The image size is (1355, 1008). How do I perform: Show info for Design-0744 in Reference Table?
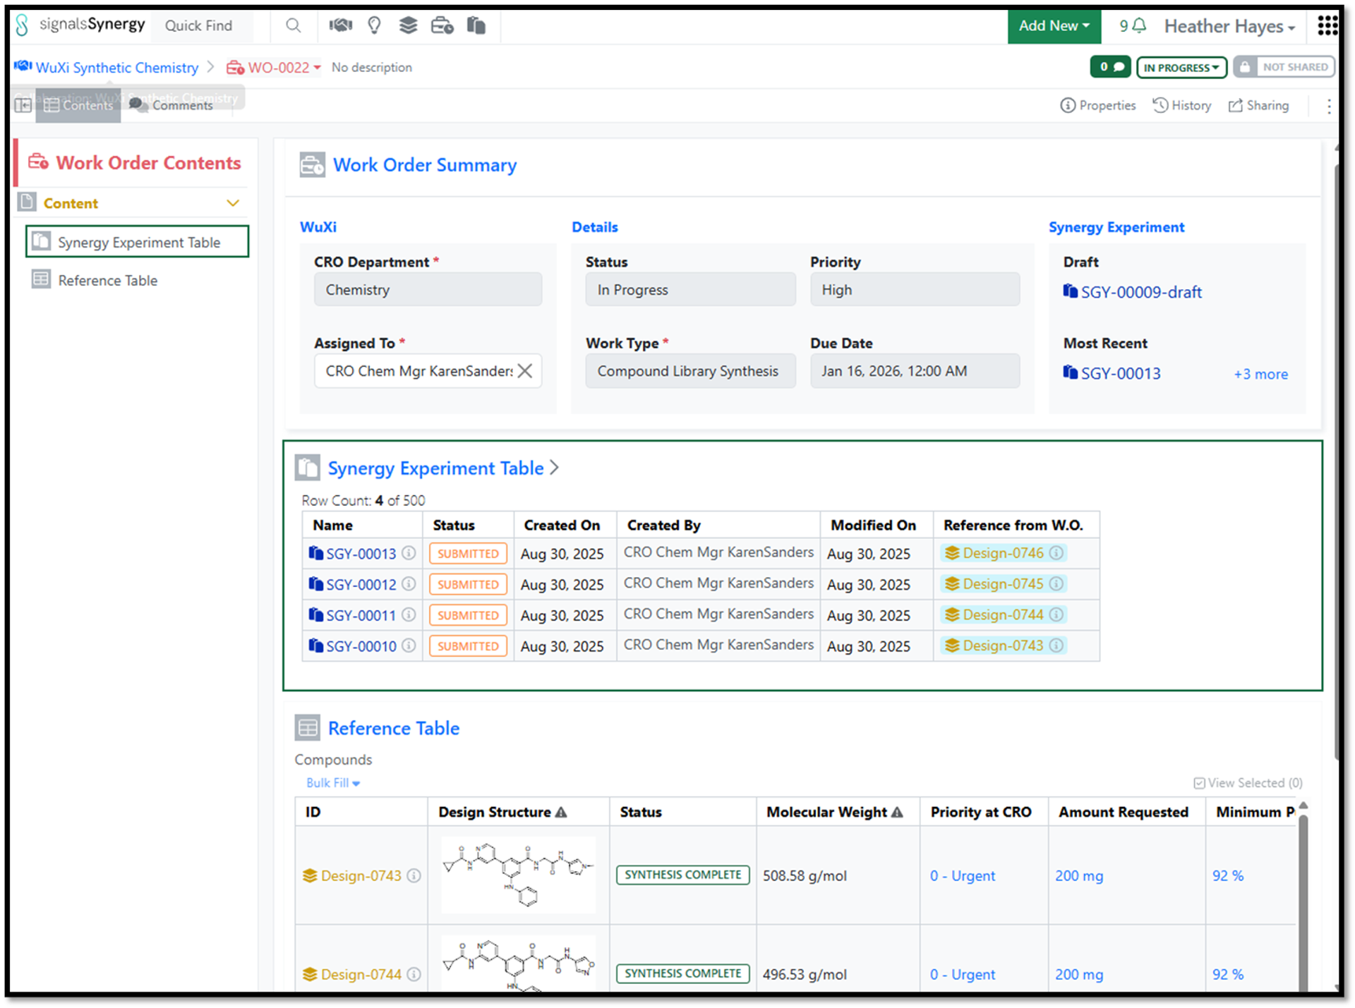coord(414,974)
